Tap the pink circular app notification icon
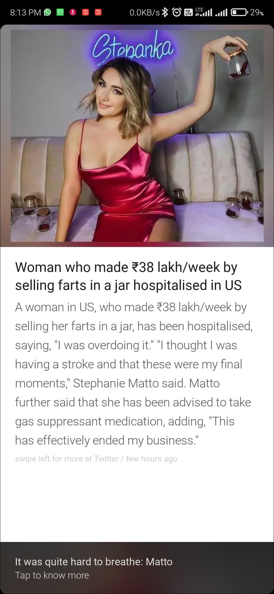 click(72, 13)
